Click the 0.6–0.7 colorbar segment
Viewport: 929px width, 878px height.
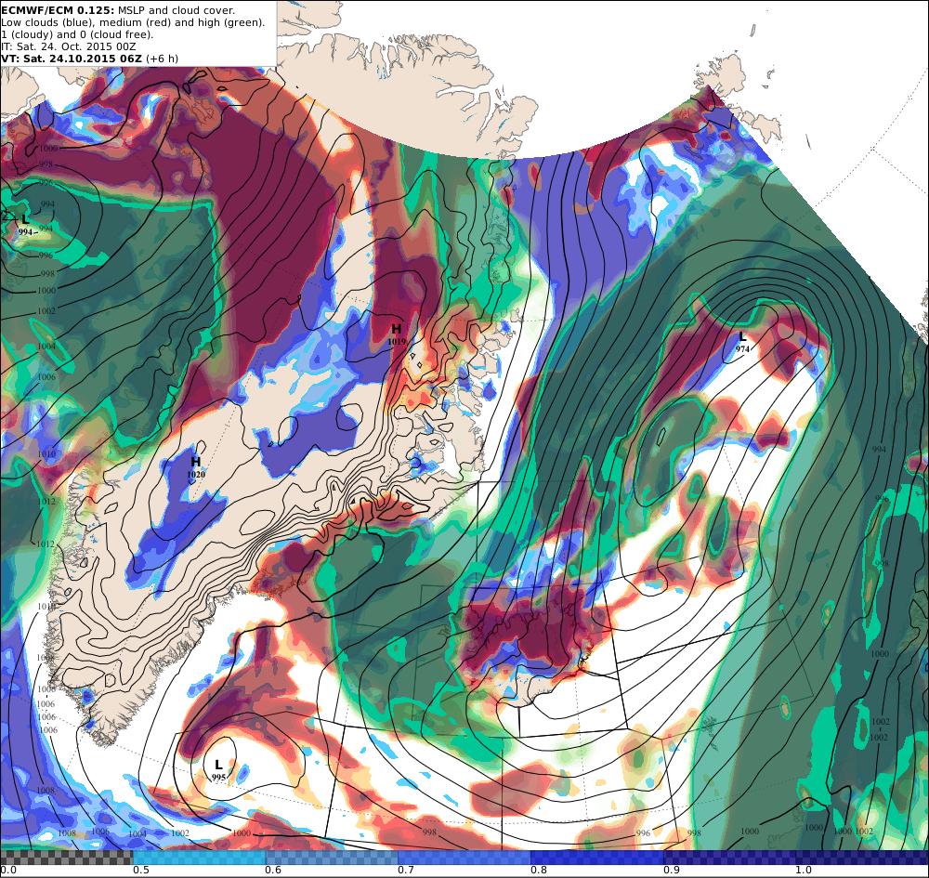332,858
